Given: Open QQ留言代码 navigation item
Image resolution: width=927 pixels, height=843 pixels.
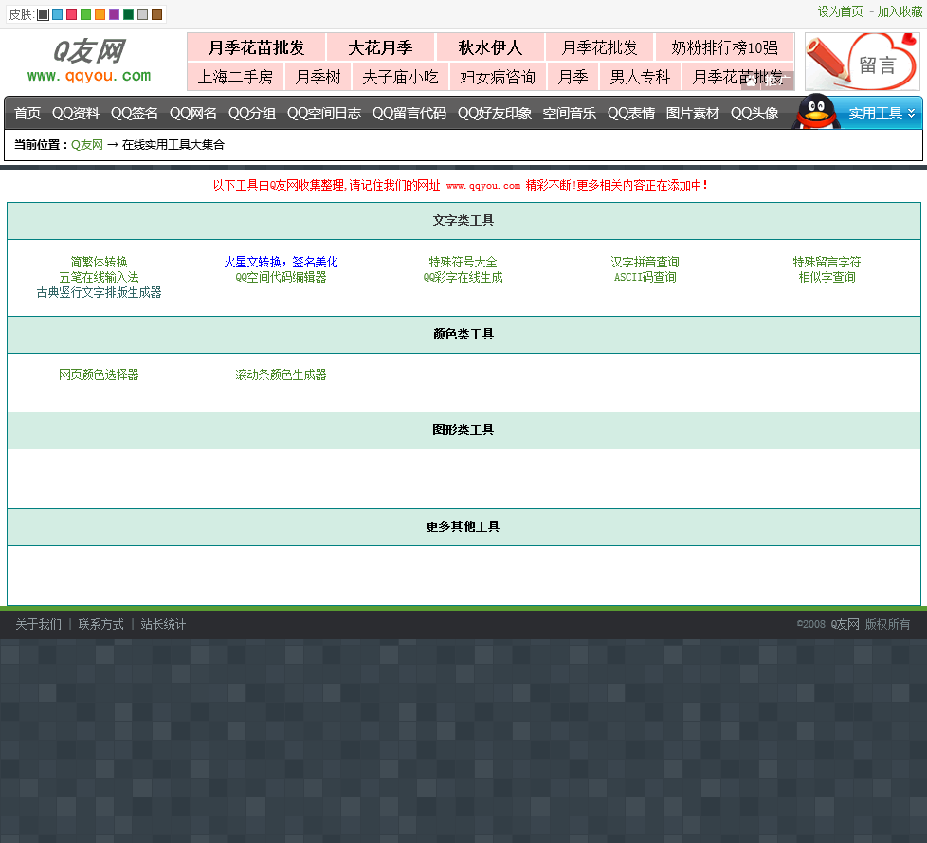Looking at the screenshot, I should [x=409, y=113].
